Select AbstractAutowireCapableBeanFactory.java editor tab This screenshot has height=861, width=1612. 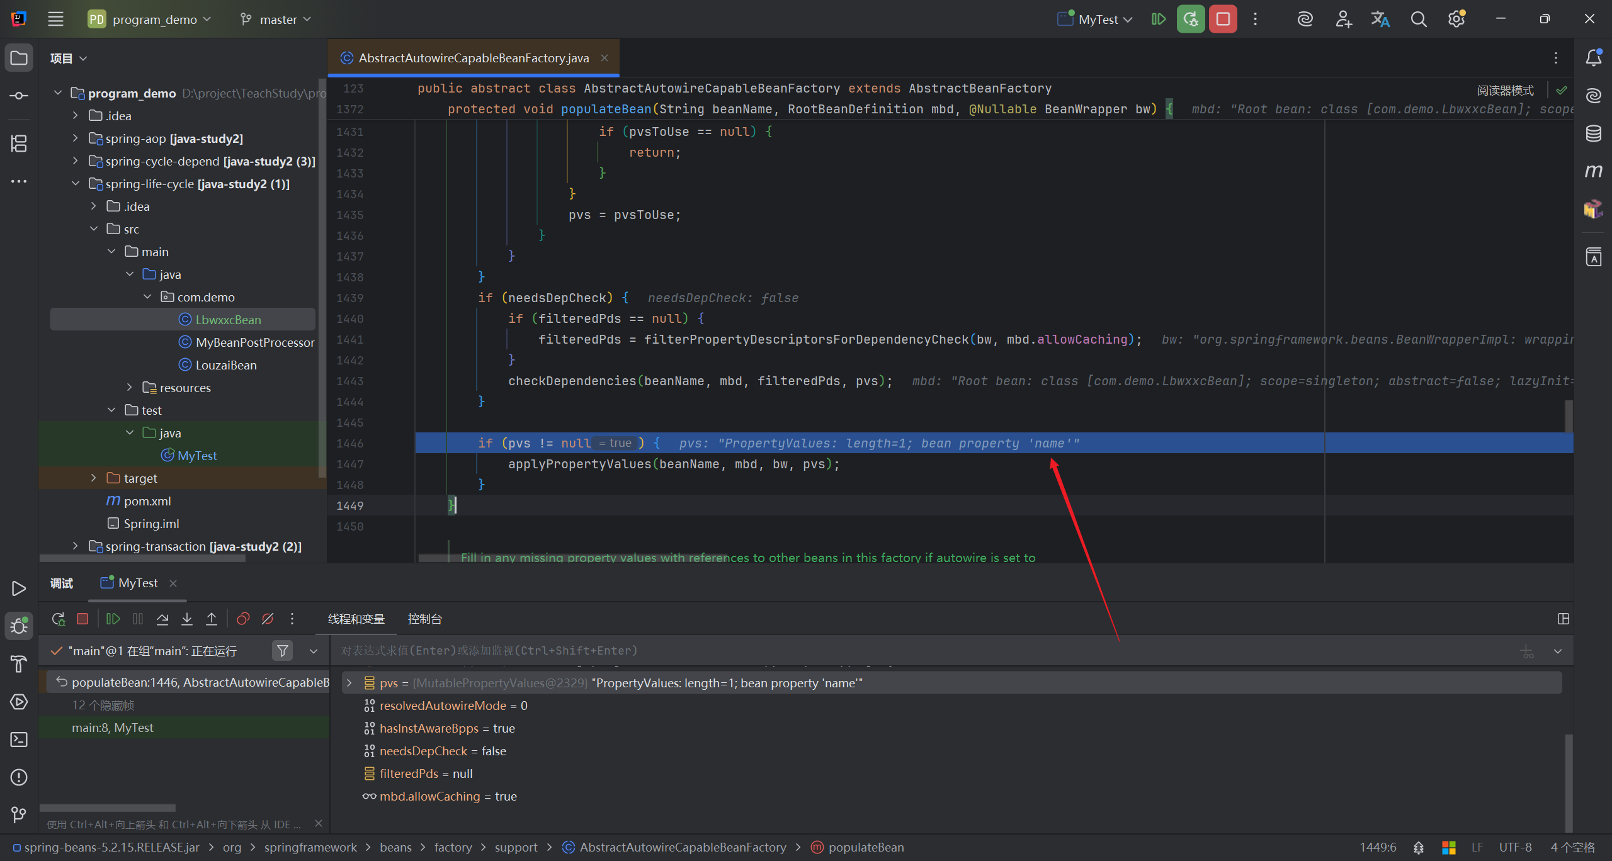pyautogui.click(x=473, y=58)
